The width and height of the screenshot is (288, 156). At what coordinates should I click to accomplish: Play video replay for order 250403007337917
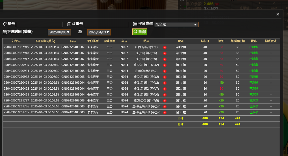[165, 59]
